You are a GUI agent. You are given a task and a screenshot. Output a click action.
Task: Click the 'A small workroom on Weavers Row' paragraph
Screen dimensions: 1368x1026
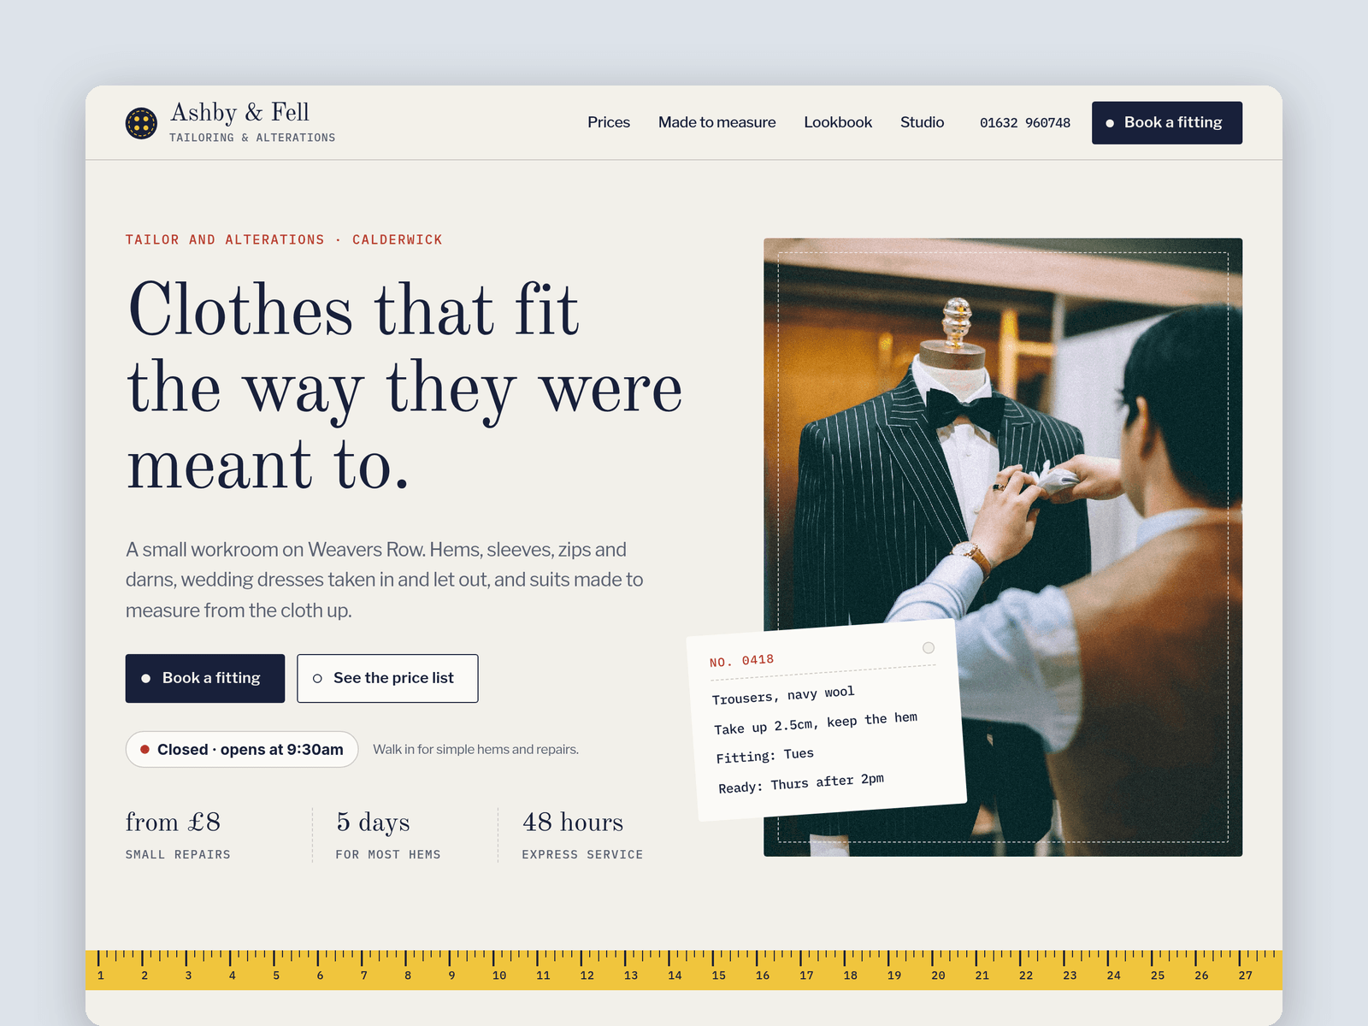pos(385,580)
